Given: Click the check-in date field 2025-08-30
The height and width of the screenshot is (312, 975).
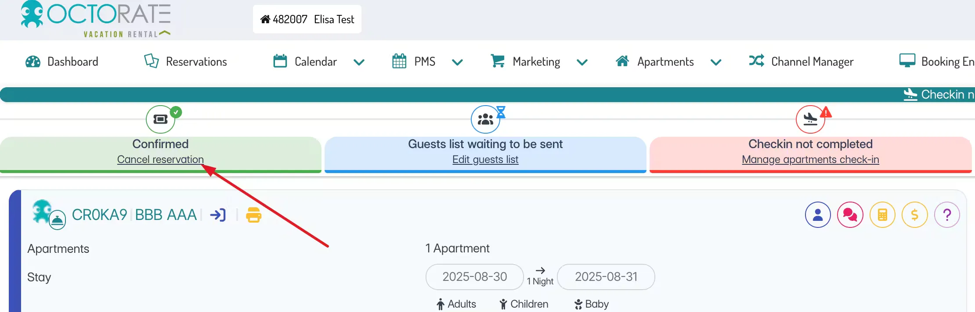Looking at the screenshot, I should tap(474, 277).
